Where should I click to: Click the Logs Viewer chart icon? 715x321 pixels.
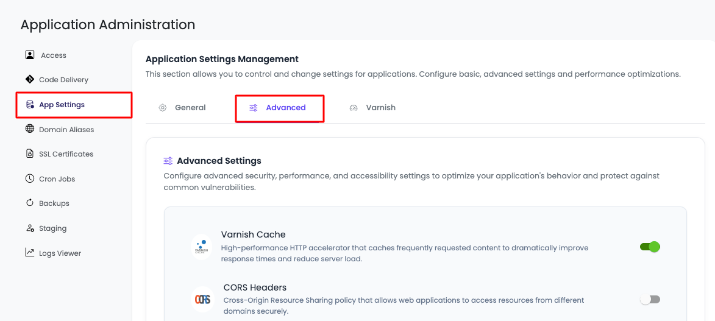[30, 253]
